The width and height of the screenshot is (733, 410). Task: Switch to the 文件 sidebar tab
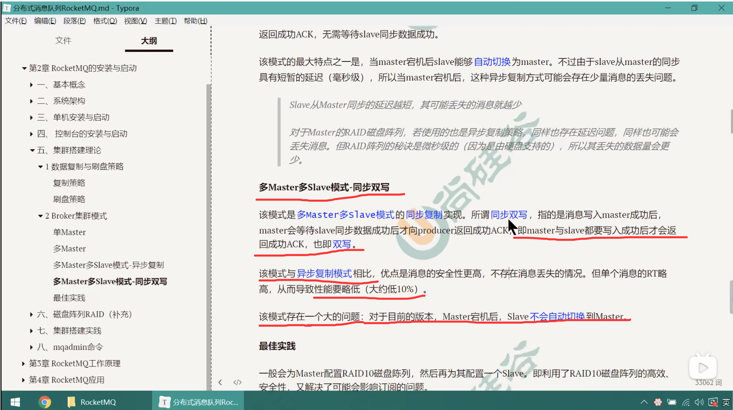[x=63, y=41]
